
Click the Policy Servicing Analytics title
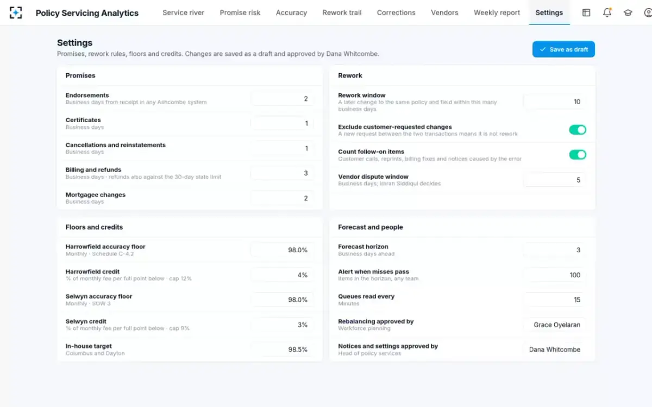pyautogui.click(x=87, y=12)
